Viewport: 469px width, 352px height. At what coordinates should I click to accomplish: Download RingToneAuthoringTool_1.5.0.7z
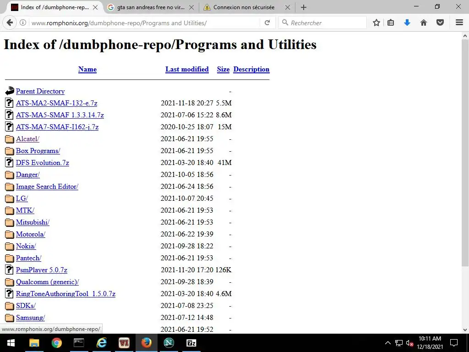click(65, 294)
